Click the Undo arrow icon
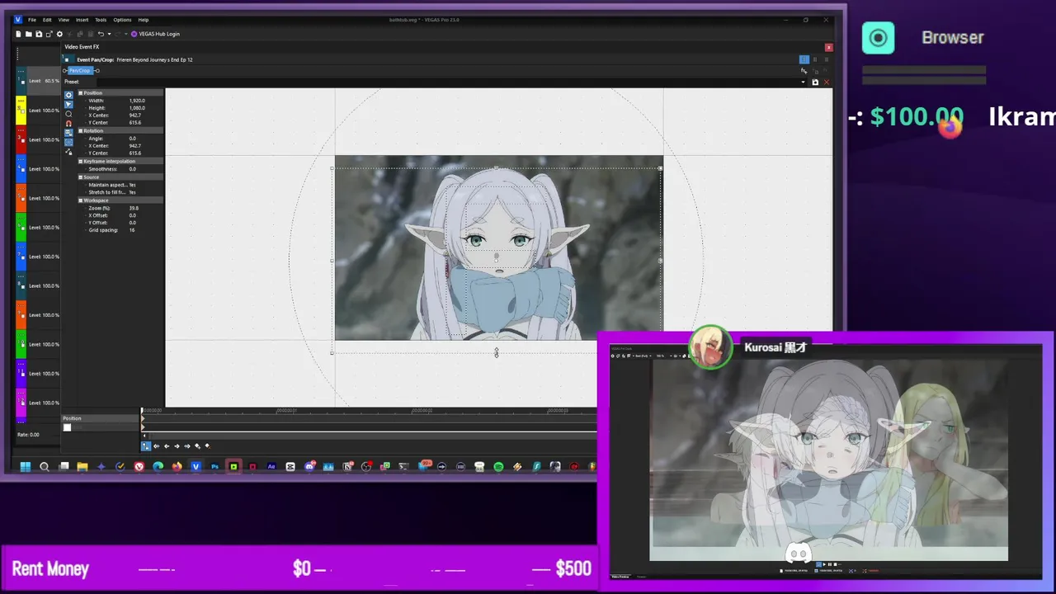 pos(101,34)
